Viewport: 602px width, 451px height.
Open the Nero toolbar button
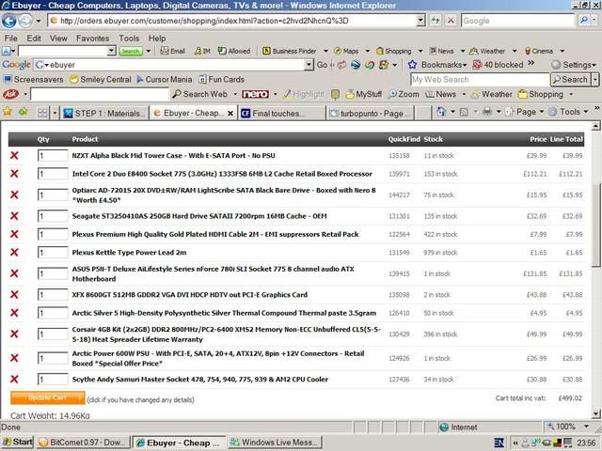tap(255, 94)
